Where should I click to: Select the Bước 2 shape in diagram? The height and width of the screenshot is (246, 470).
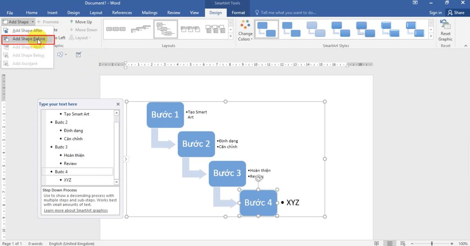click(x=196, y=144)
